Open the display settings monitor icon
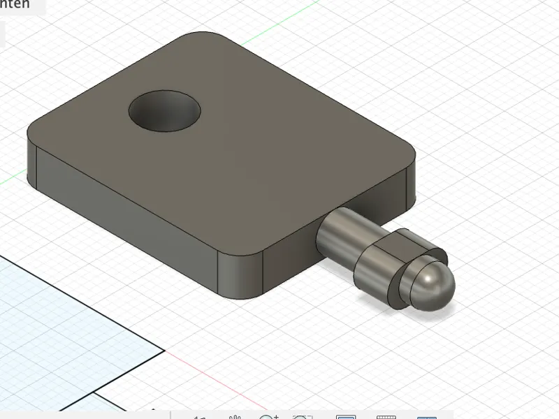The image size is (559, 419). [x=346, y=417]
